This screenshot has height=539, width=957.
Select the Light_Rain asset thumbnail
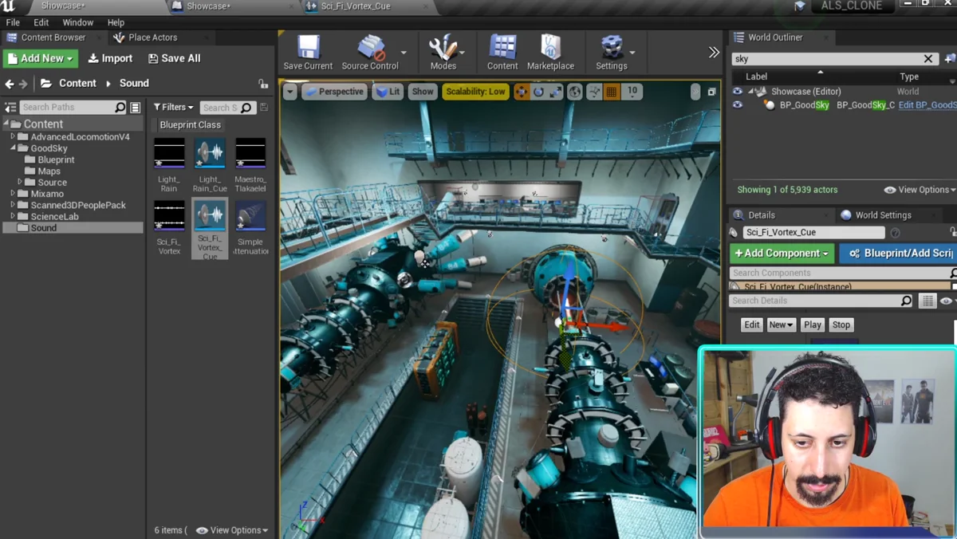point(169,153)
